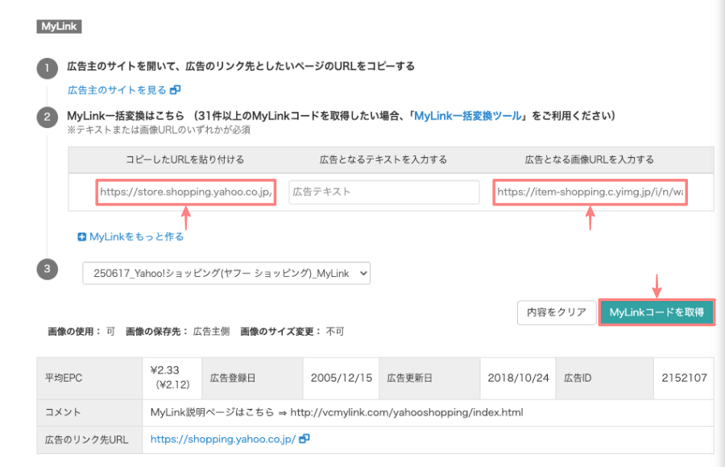Click the 広告となるテキストを入力する column header
725x467 pixels.
[383, 160]
